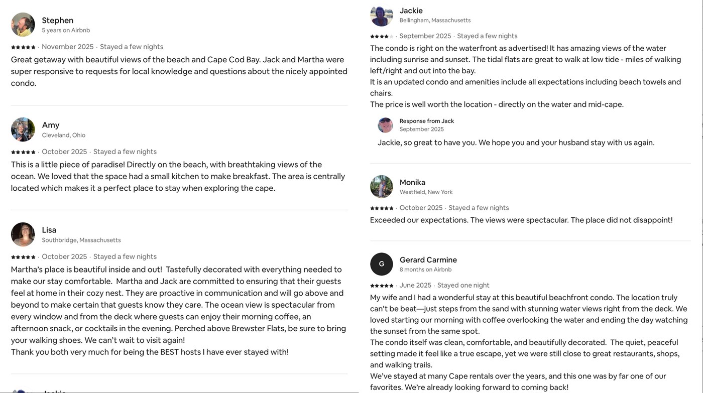Click Amy's "October 2025" review date

click(64, 152)
